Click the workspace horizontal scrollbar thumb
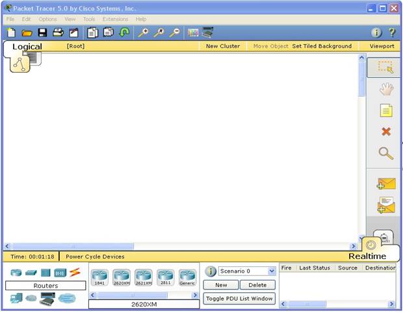 73,246
